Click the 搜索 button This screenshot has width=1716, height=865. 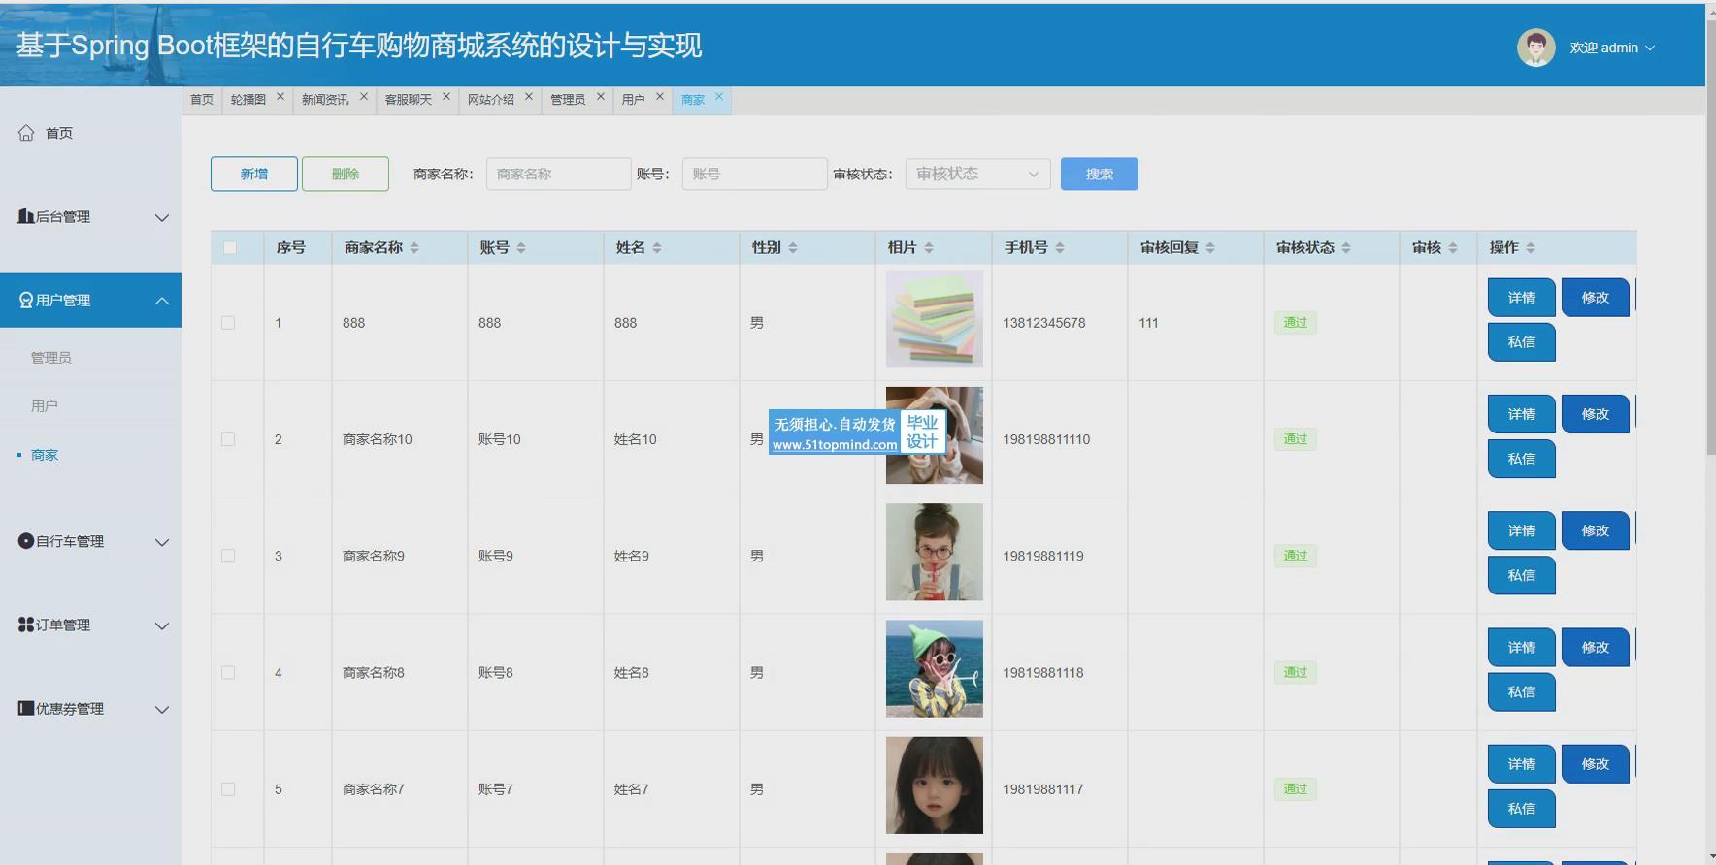coord(1099,175)
